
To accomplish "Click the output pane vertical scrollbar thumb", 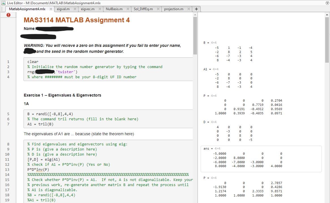I will coord(327,40).
